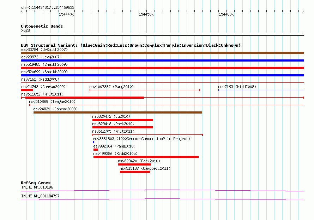Click the esv33784 (deSmith2007) variant label
This screenshot has width=314, height=220.
[x=44, y=50]
